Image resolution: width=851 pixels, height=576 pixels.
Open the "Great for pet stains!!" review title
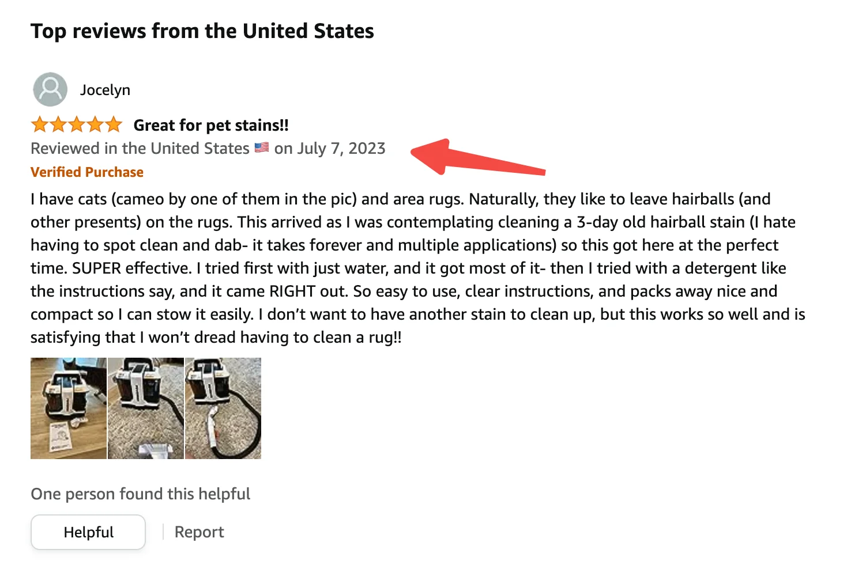pyautogui.click(x=211, y=125)
